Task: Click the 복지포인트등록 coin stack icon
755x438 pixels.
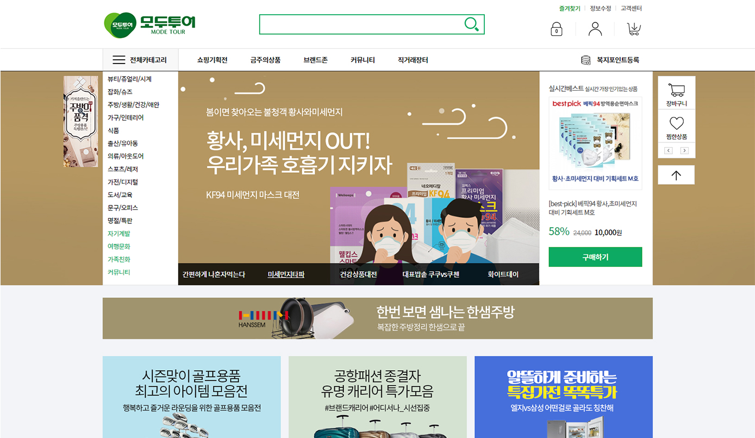Action: click(x=586, y=60)
